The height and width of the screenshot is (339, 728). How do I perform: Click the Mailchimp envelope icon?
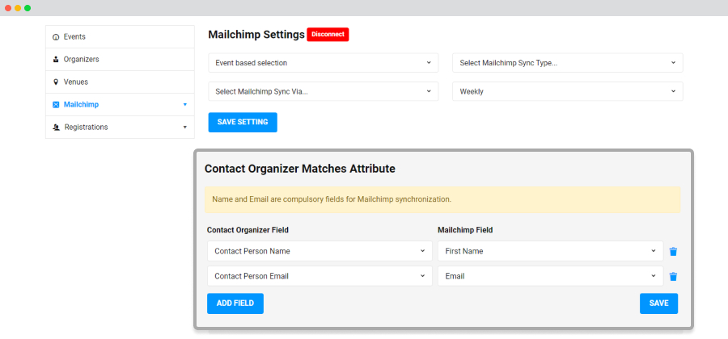click(56, 105)
